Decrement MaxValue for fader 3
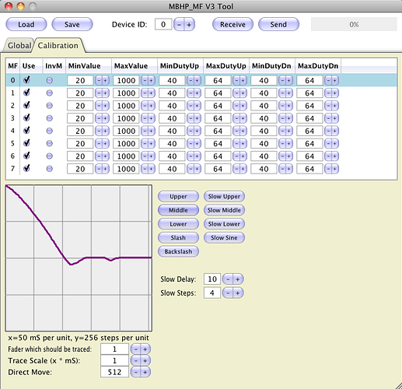 pos(145,118)
